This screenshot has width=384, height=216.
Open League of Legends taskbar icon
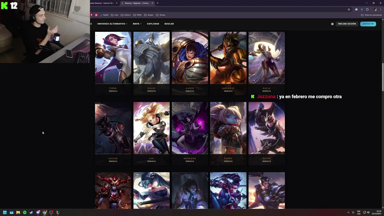pyautogui.click(x=58, y=212)
